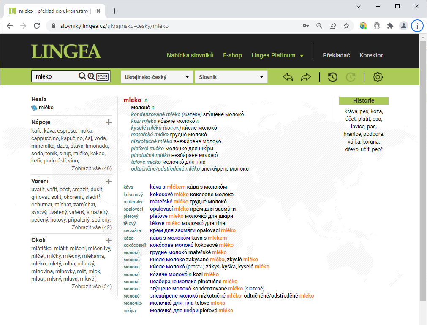The width and height of the screenshot is (427, 325).
Task: Open a new browser tab
Action: (x=114, y=11)
